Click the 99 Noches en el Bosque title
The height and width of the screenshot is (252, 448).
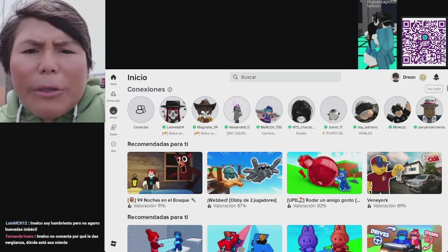point(162,200)
